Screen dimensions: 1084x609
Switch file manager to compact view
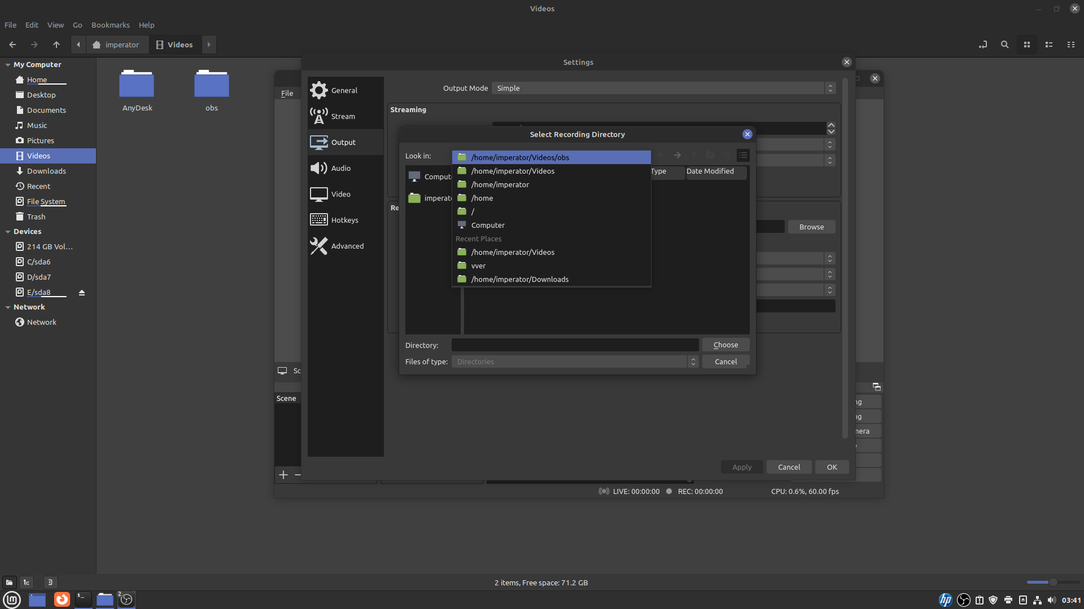(1070, 45)
